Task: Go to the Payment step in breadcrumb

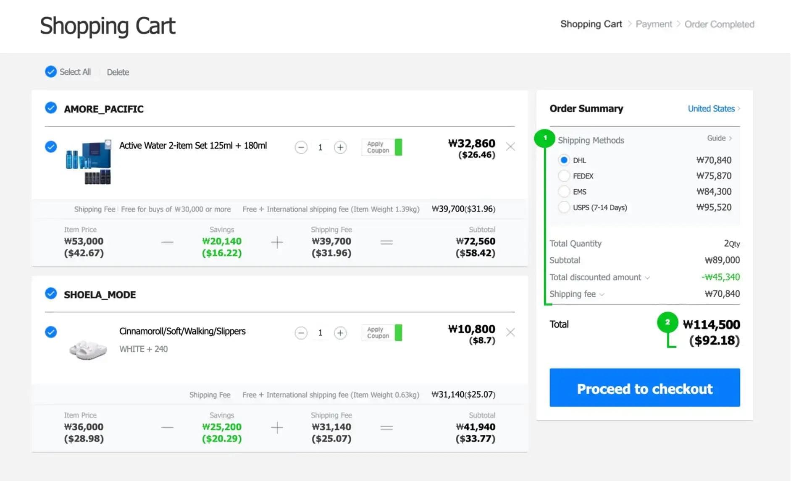Action: (653, 24)
